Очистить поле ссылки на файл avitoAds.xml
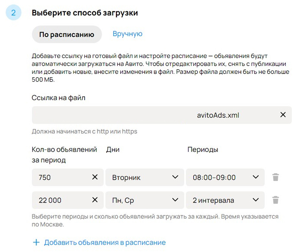The width and height of the screenshot is (301, 252). 283,115
